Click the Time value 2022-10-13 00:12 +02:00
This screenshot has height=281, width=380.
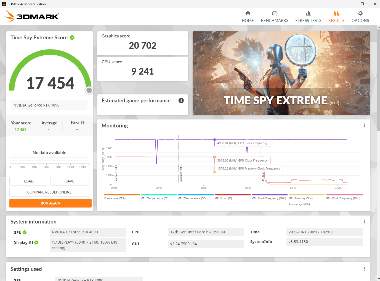(x=325, y=232)
